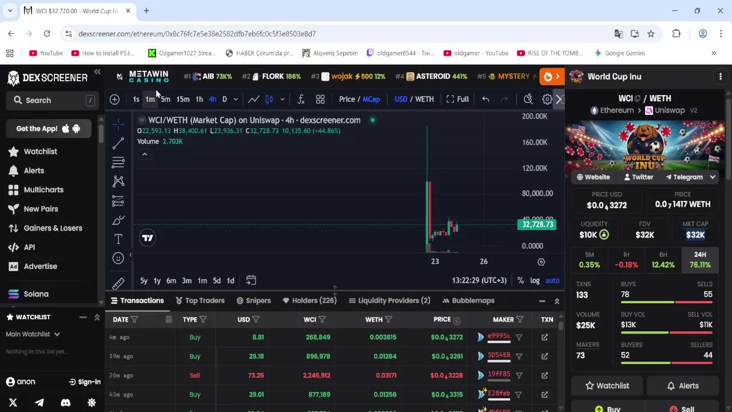Viewport: 732px width, 412px height.
Task: Click the current market cap price label
Action: [x=538, y=224]
